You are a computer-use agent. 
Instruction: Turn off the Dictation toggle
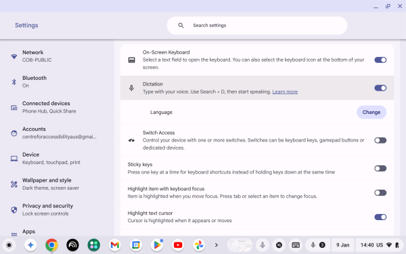380,88
